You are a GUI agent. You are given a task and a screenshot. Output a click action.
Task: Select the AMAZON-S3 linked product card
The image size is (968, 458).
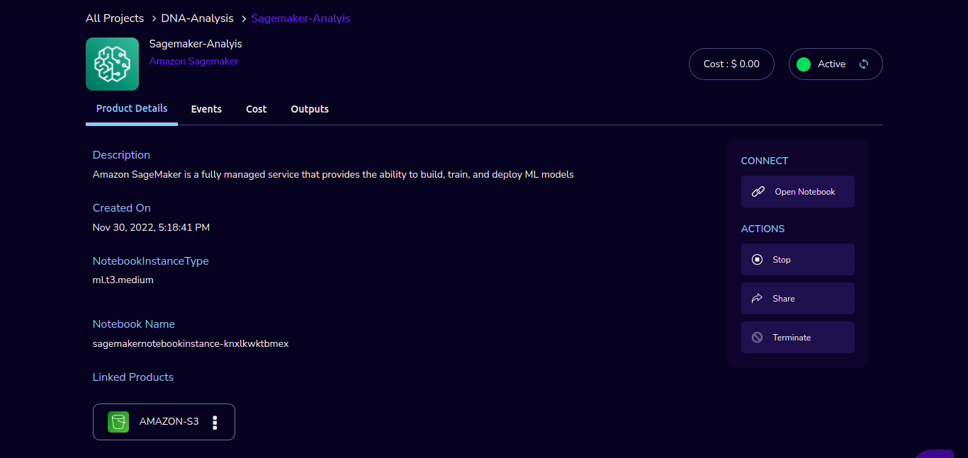pos(164,422)
